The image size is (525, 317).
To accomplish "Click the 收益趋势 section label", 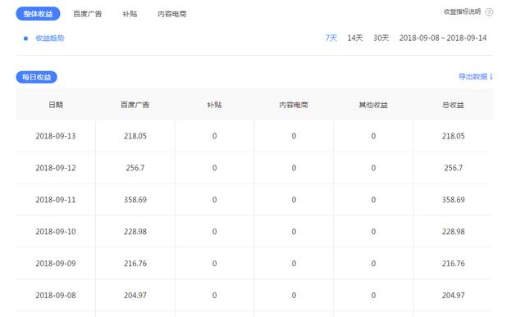I will click(x=50, y=38).
